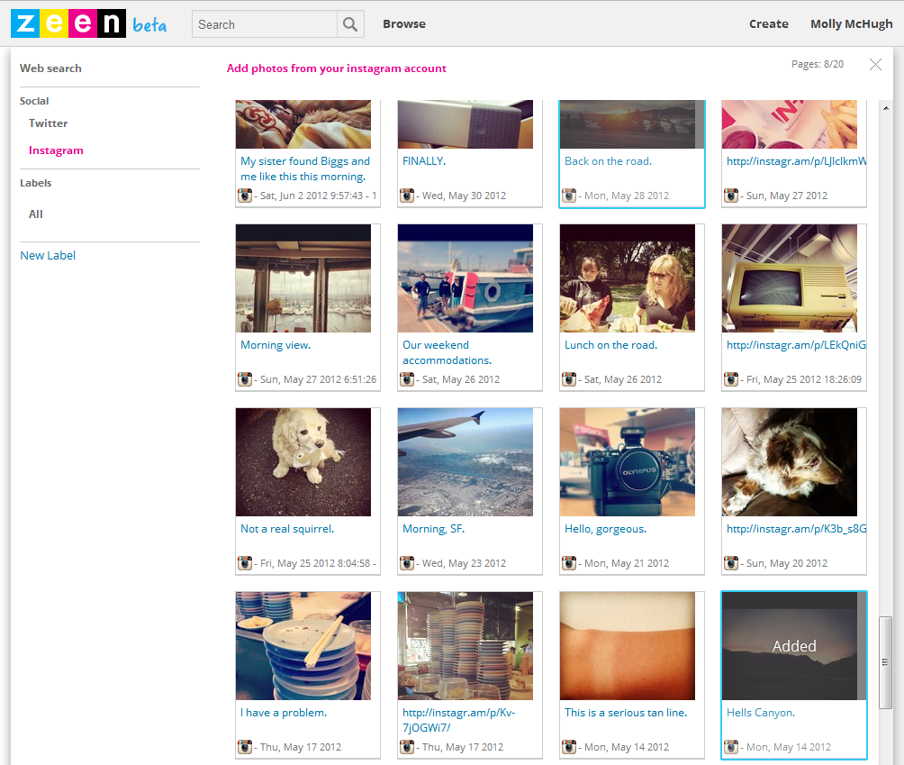Select the tall colorful plate stacks photo
The image size is (904, 765).
pos(466,645)
